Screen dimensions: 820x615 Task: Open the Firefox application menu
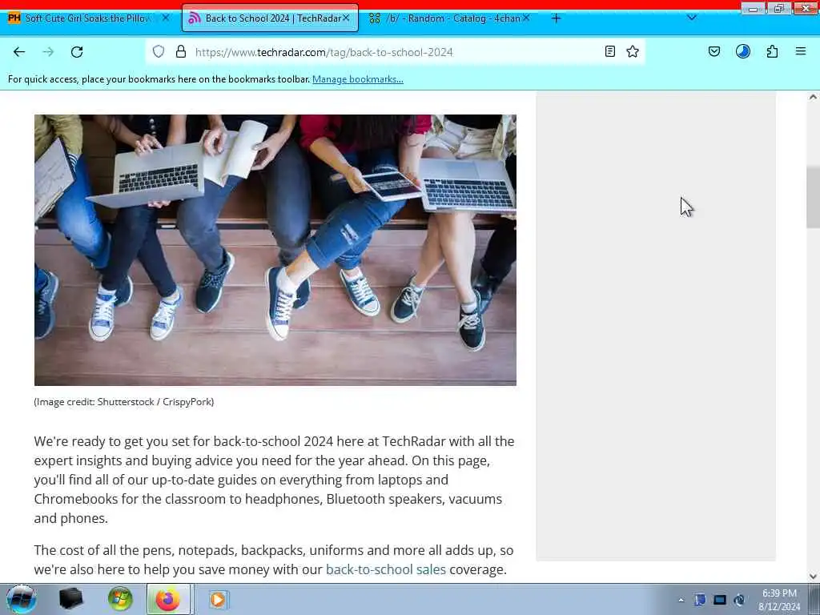tap(801, 51)
